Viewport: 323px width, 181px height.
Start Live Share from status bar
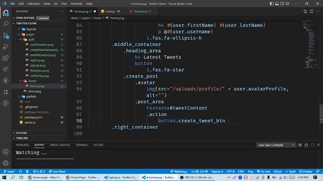[x=57, y=171]
